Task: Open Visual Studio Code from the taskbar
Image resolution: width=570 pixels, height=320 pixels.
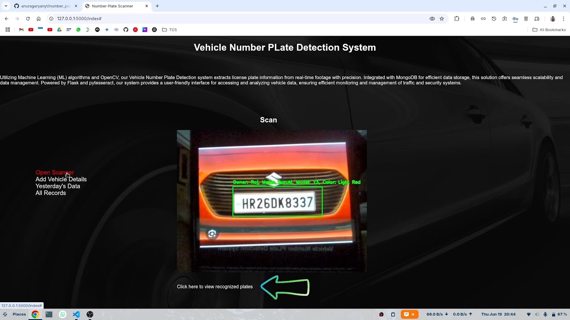Action: (x=76, y=314)
